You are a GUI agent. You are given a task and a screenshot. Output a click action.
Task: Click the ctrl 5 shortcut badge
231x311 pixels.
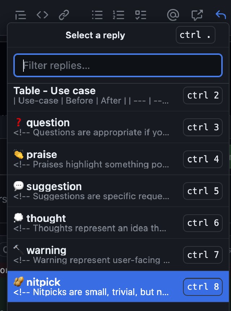[203, 191]
